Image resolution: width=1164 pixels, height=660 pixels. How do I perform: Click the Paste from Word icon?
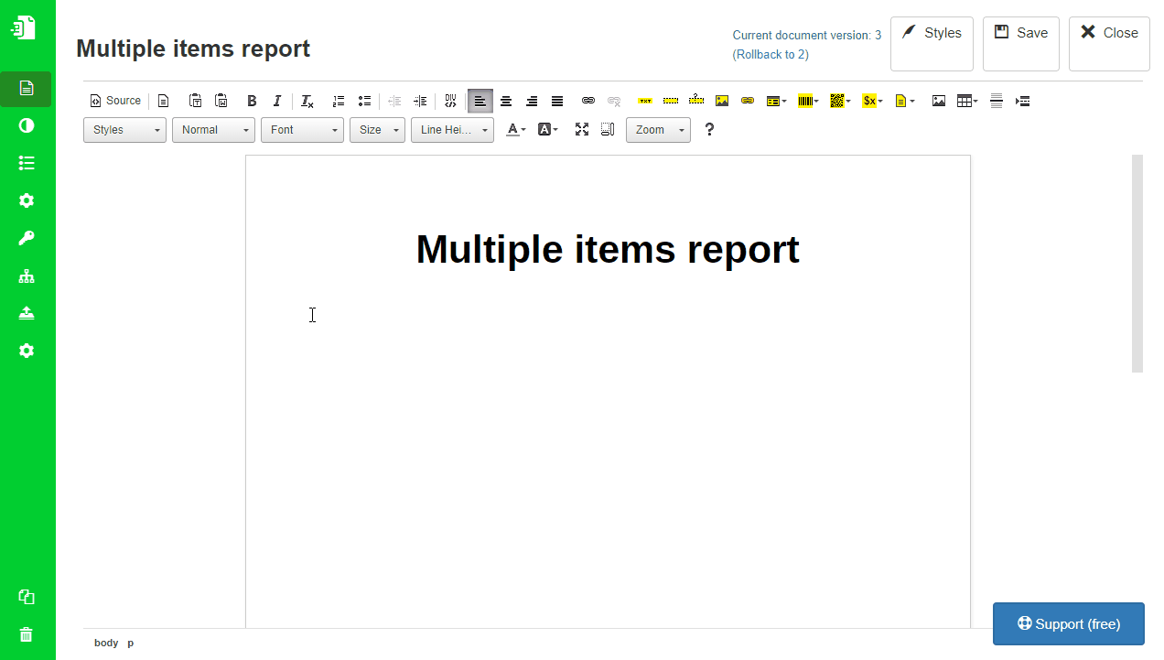coord(221,101)
